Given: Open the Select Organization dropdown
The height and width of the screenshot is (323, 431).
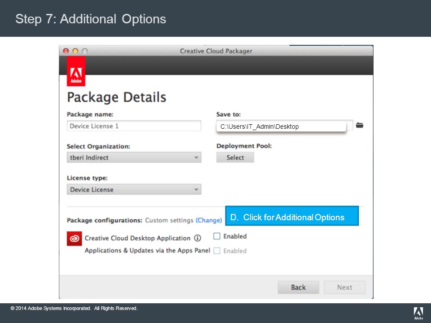Looking at the screenshot, I should click(x=134, y=157).
